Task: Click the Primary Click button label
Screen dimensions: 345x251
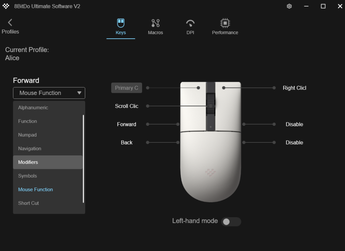Action: coord(127,88)
